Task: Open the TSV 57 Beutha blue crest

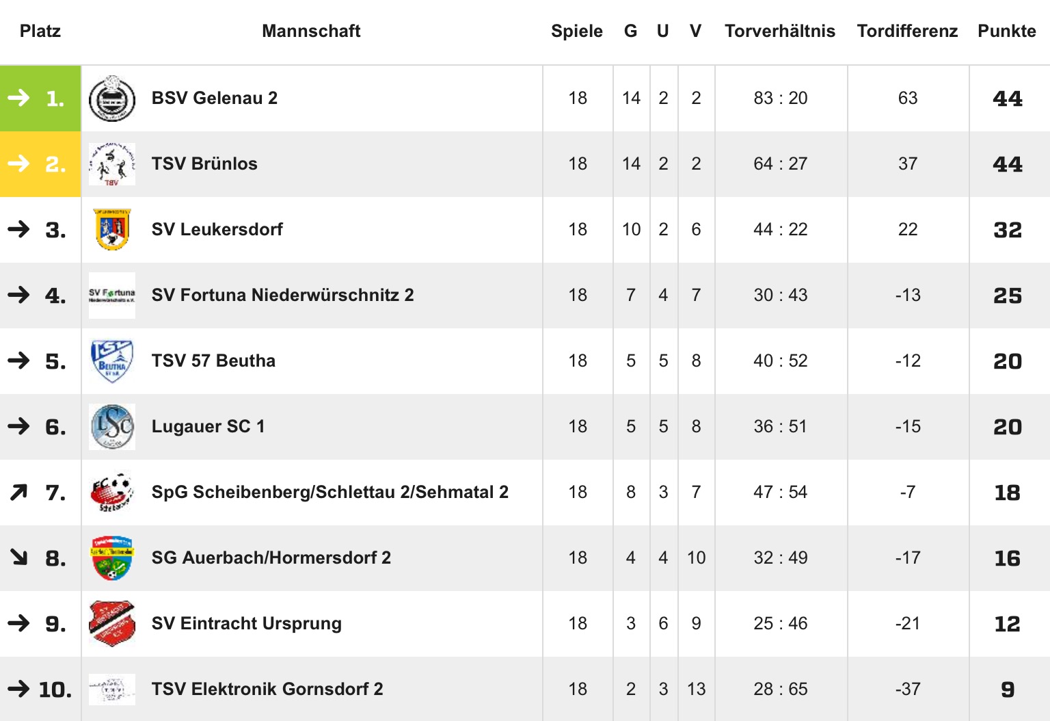Action: click(x=112, y=361)
